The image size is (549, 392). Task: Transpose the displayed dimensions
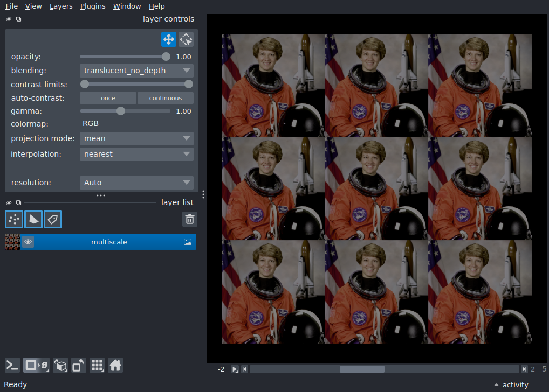pos(78,366)
